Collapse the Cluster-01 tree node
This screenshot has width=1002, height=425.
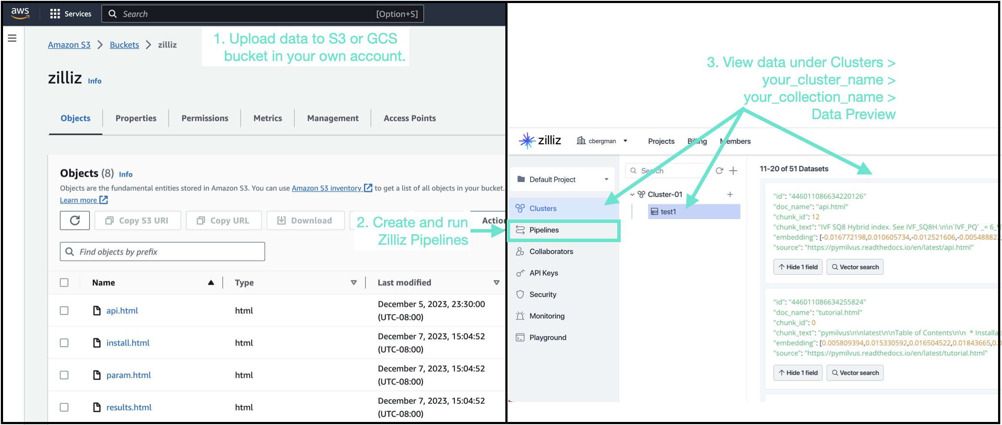pos(632,195)
